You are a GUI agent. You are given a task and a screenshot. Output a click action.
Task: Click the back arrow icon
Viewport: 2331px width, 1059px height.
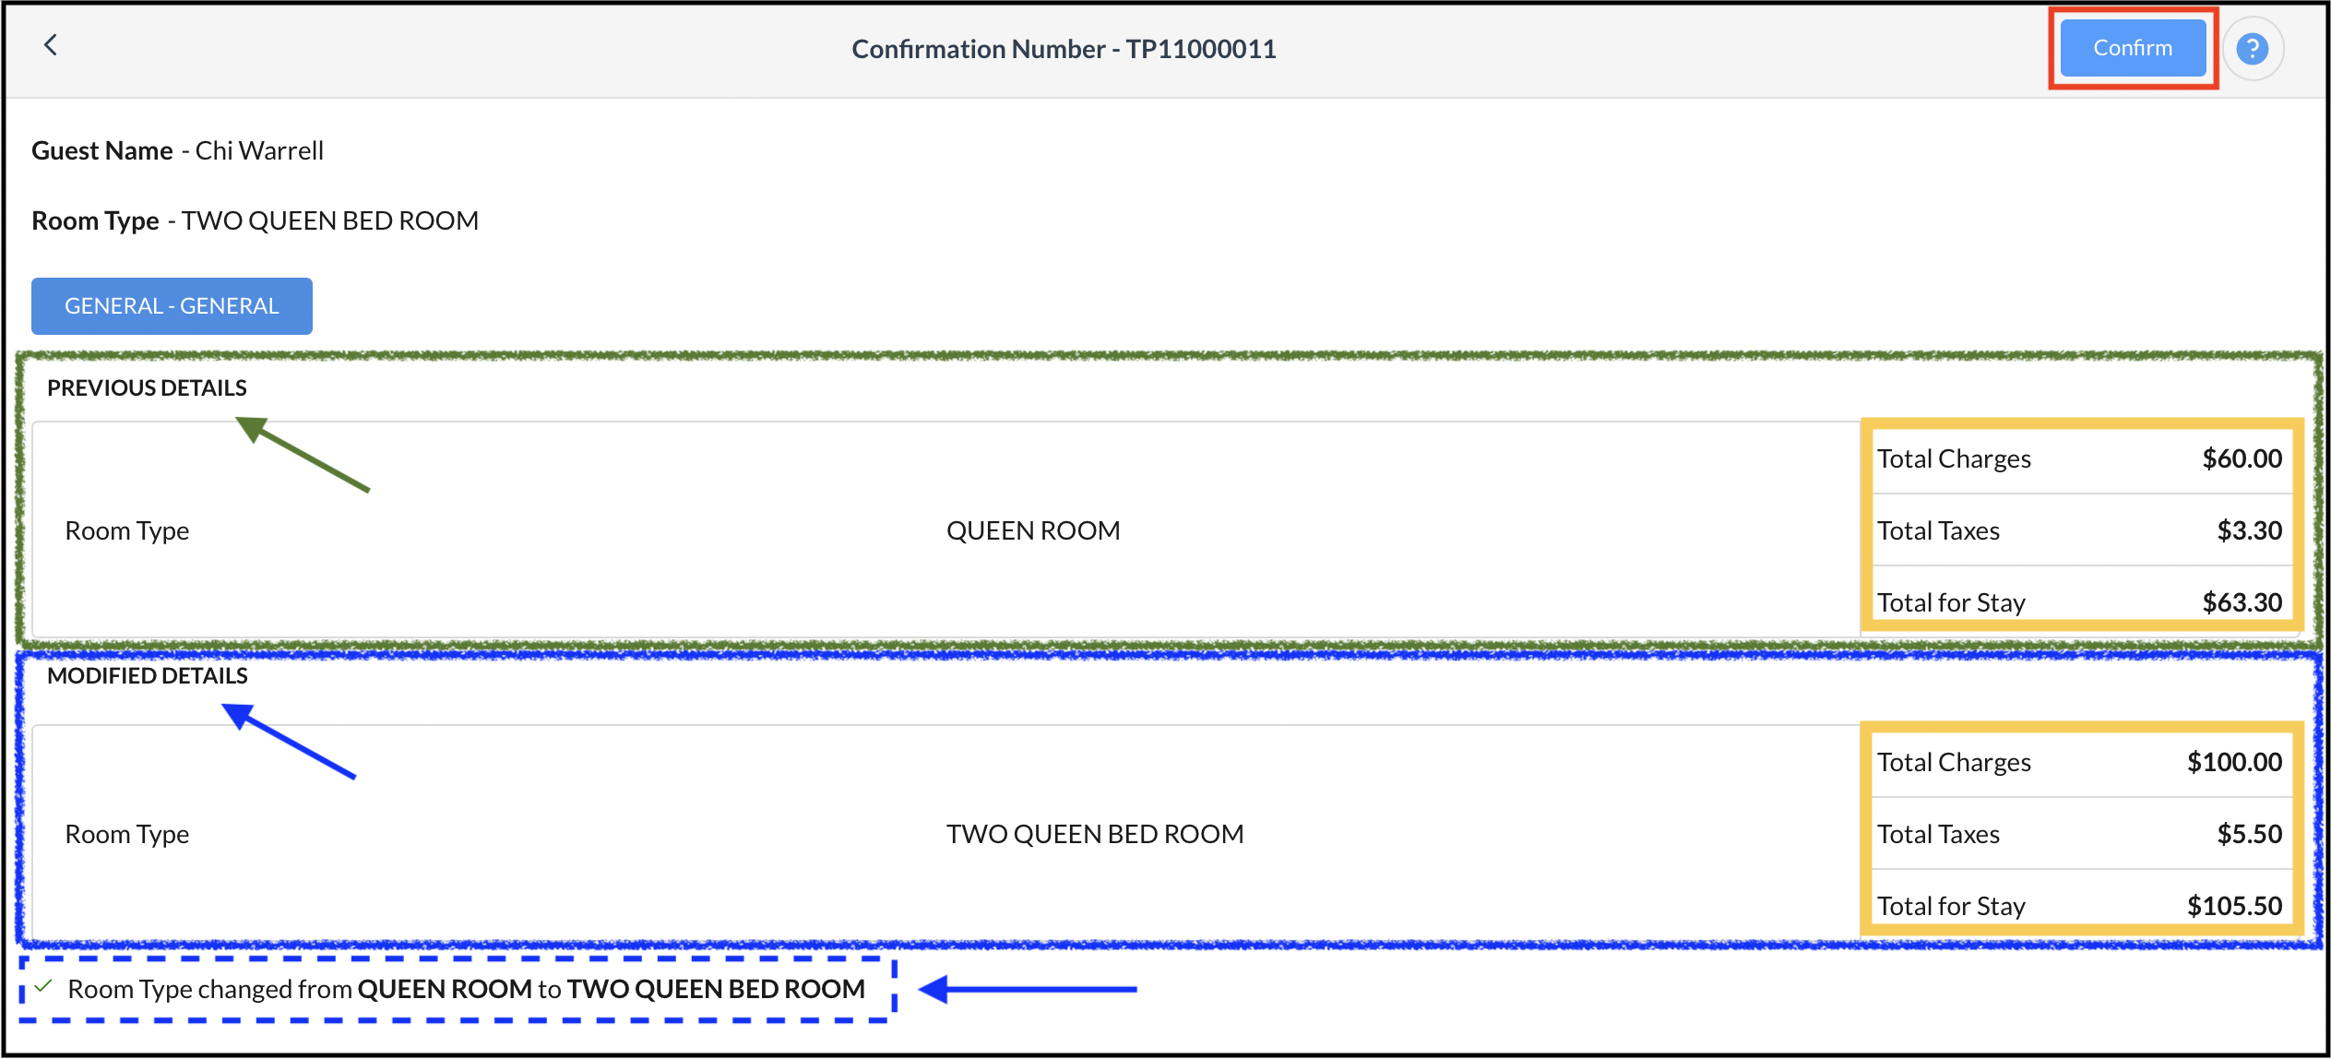tap(51, 45)
